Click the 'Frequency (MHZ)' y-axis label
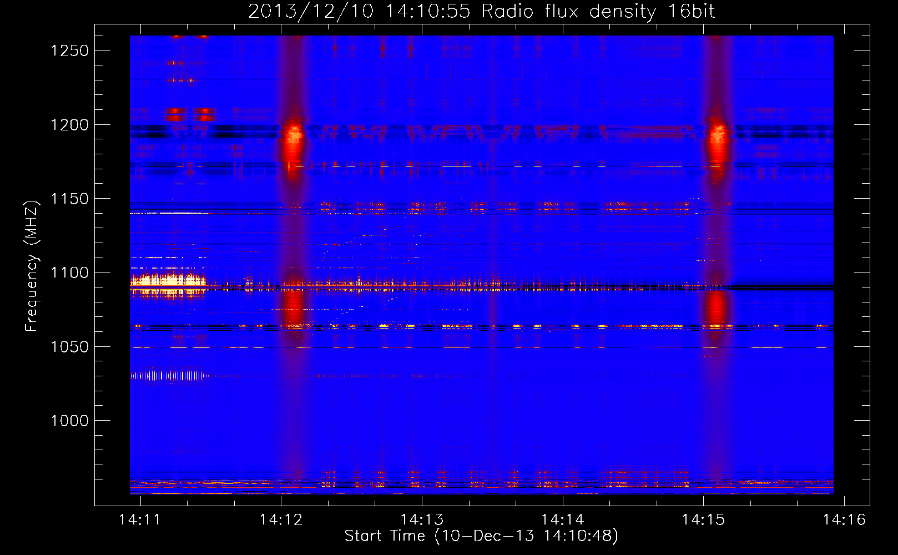 coord(32,266)
